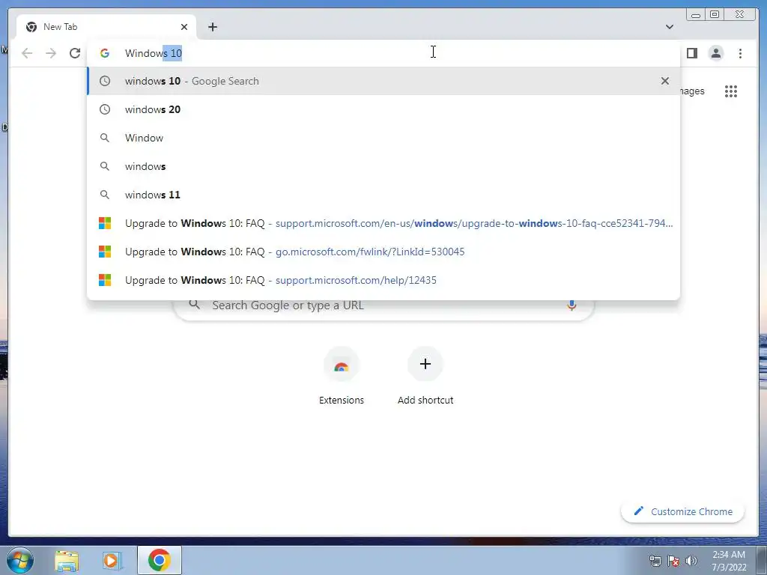Choose the 'windows 11' search suggestion

(x=383, y=195)
